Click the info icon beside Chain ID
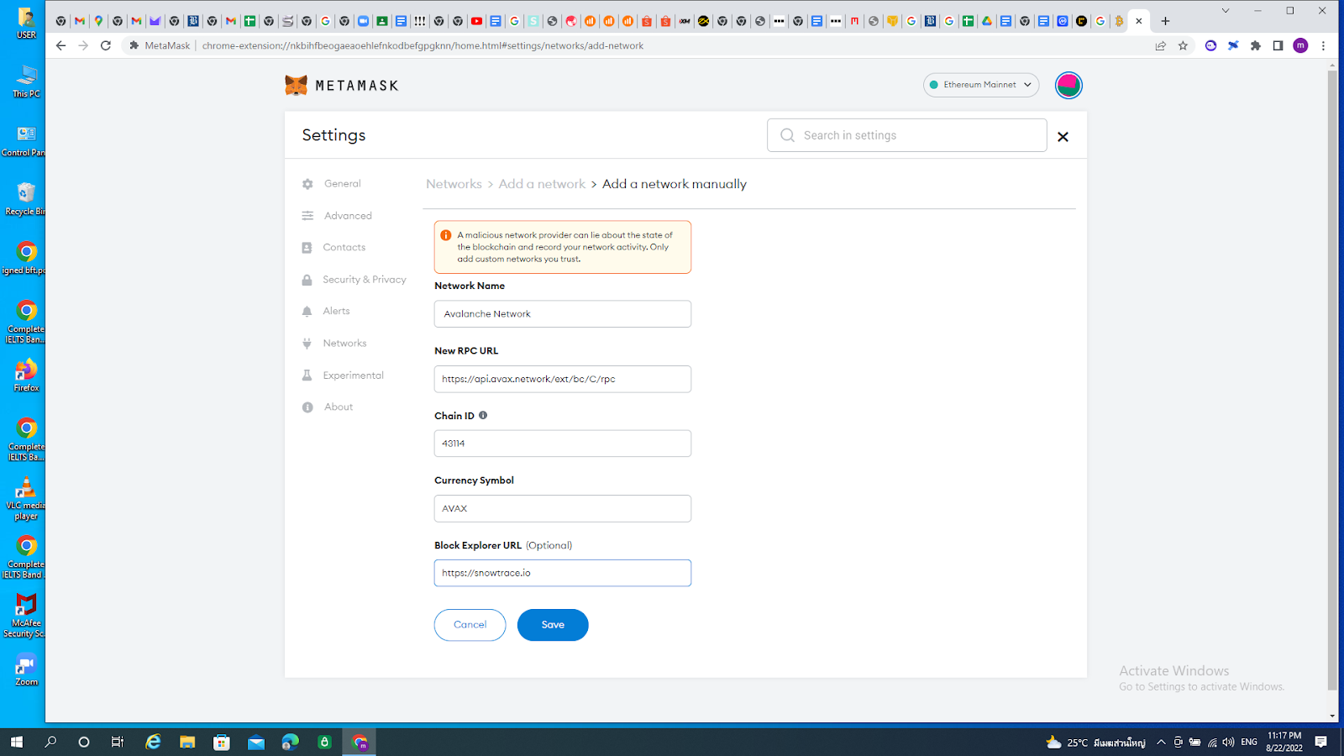This screenshot has width=1344, height=756. pyautogui.click(x=483, y=415)
